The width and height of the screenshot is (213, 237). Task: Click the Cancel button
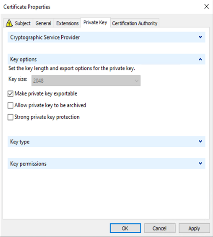160,228
